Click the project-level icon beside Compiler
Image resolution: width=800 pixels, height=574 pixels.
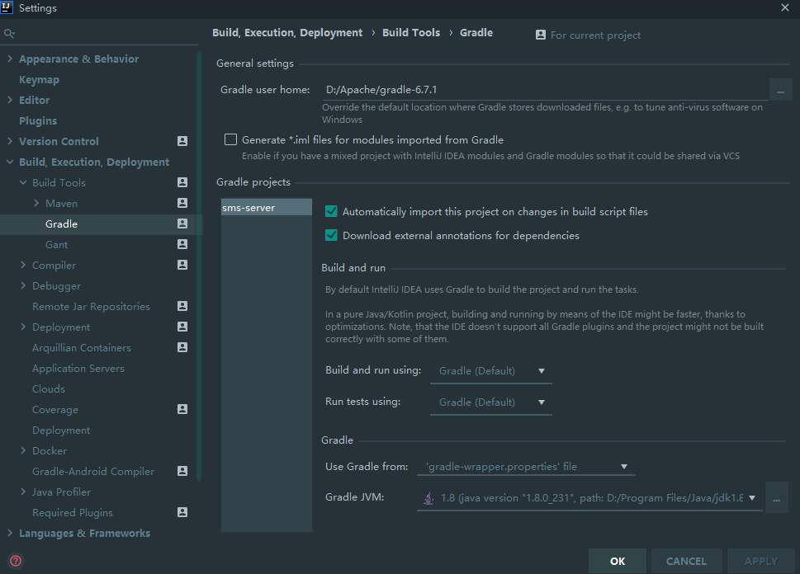tap(182, 265)
